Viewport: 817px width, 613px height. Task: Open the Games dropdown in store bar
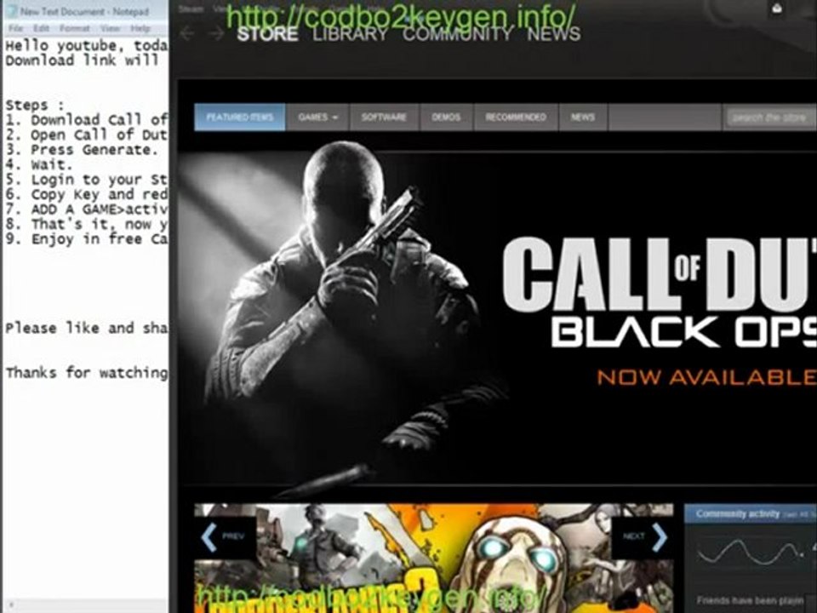(x=317, y=117)
